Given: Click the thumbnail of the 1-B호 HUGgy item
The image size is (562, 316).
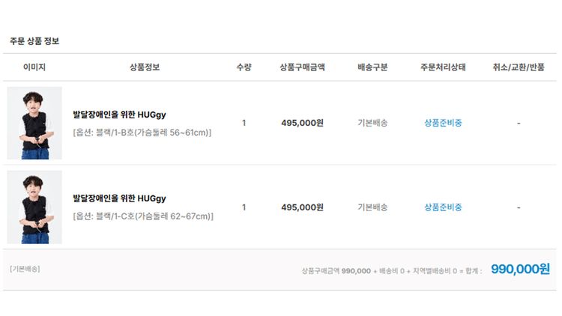Looking at the screenshot, I should [34, 123].
